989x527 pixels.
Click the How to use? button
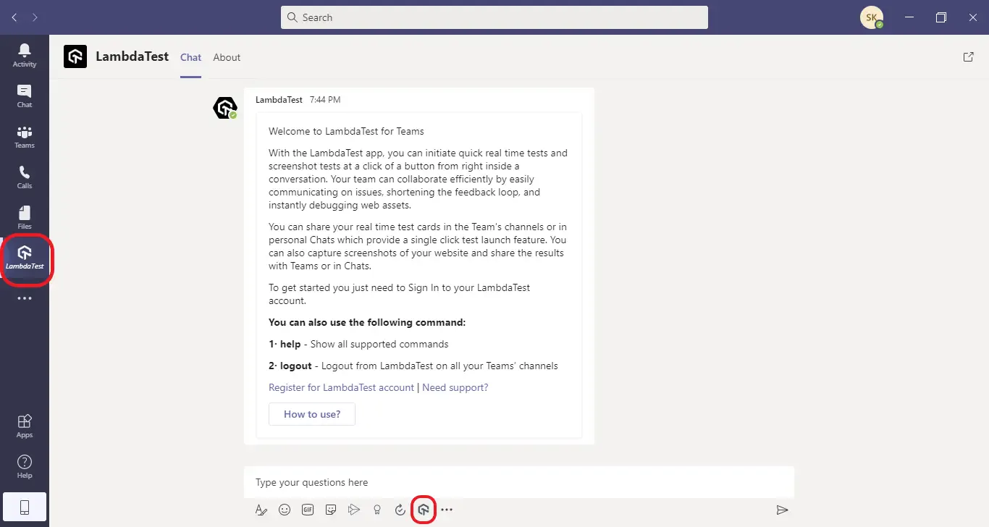pos(312,414)
